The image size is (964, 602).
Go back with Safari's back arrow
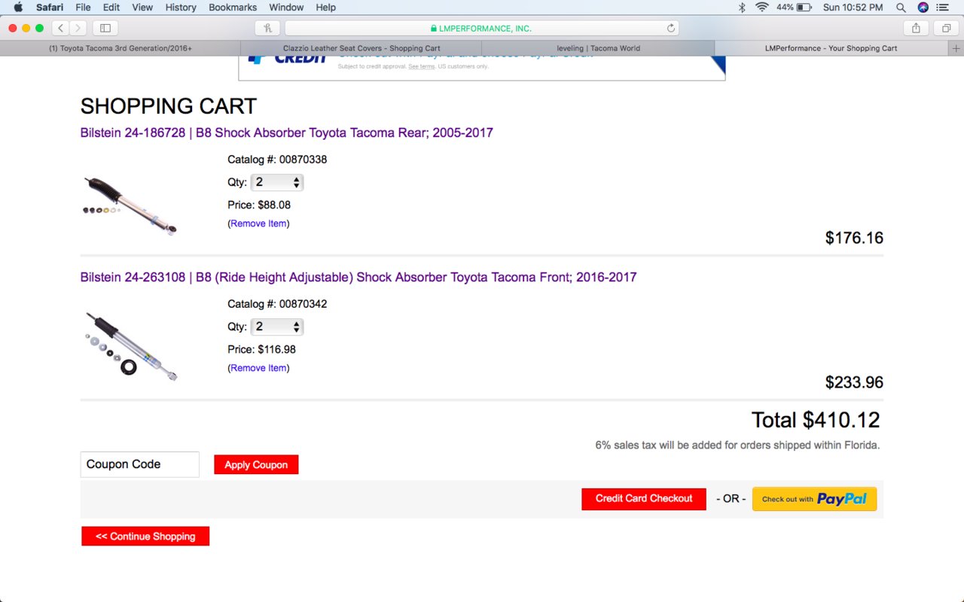click(x=60, y=28)
